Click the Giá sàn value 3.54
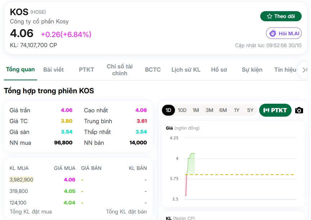Viewport: 311px width, 220px height. 67,132
